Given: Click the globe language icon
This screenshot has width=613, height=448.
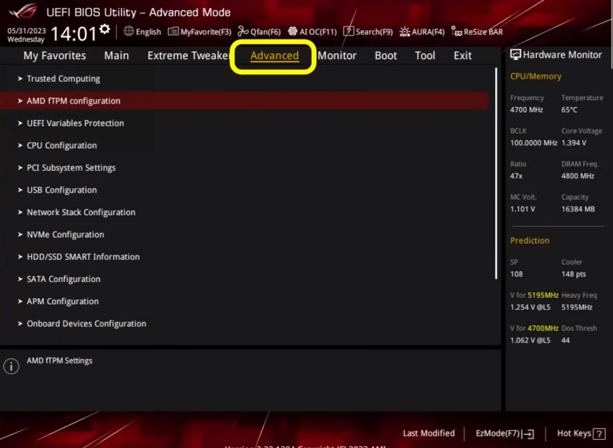Looking at the screenshot, I should point(129,31).
